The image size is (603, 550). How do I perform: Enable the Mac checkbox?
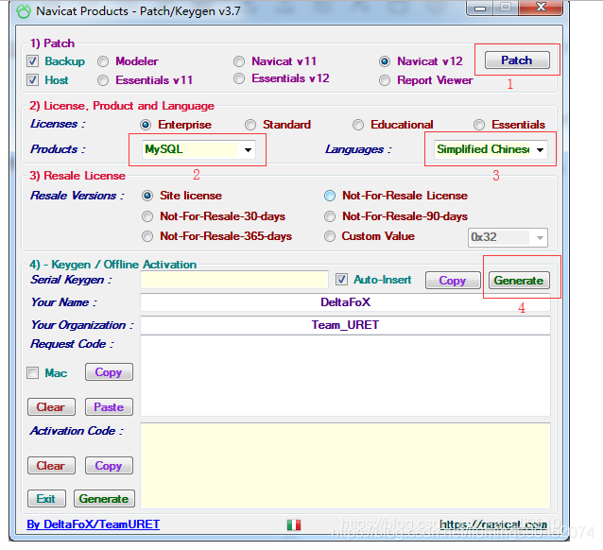(33, 372)
